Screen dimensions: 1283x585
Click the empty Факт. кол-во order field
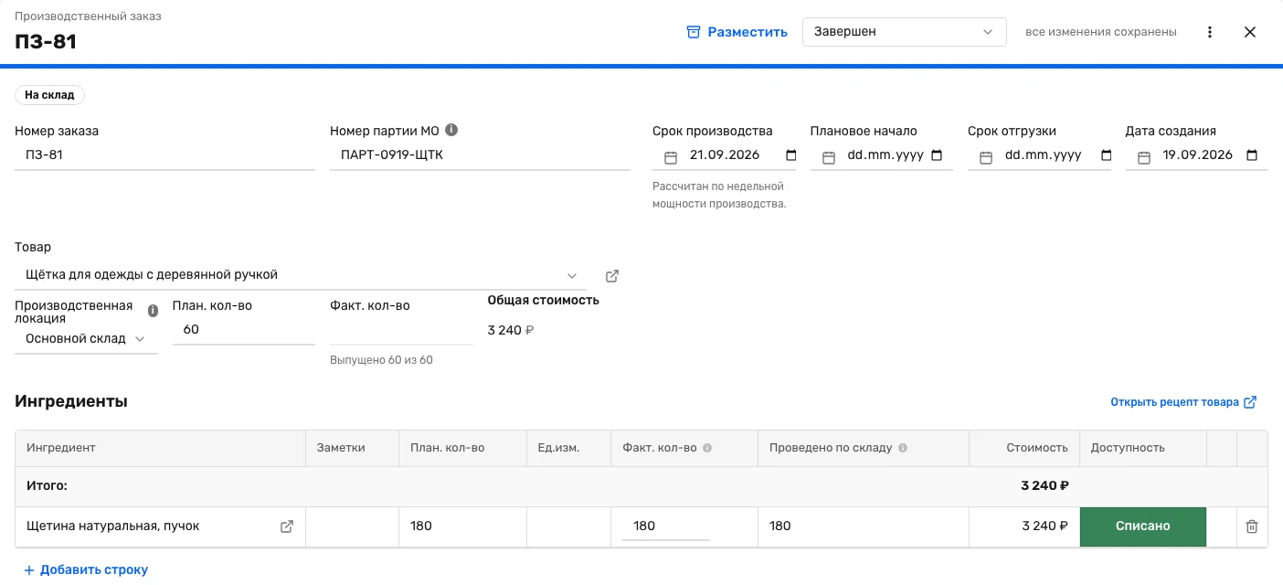(401, 330)
